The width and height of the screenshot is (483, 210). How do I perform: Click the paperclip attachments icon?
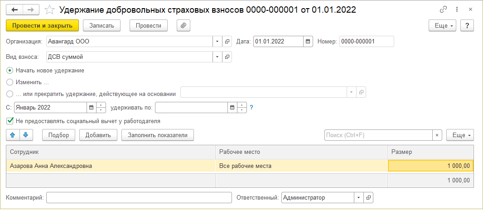pyautogui.click(x=184, y=26)
